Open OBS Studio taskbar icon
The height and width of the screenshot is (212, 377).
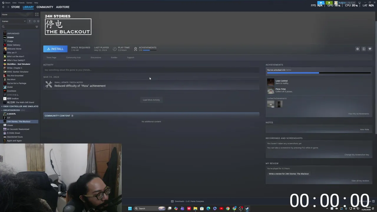tap(241, 208)
